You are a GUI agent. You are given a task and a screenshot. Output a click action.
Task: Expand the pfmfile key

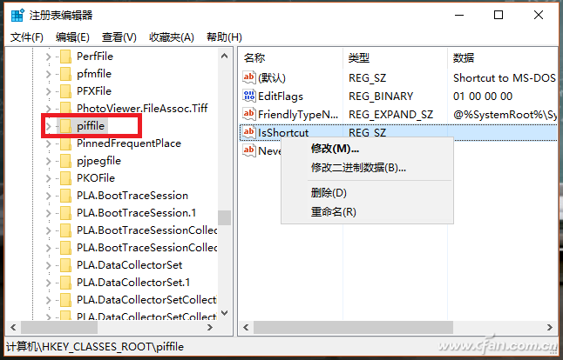49,74
